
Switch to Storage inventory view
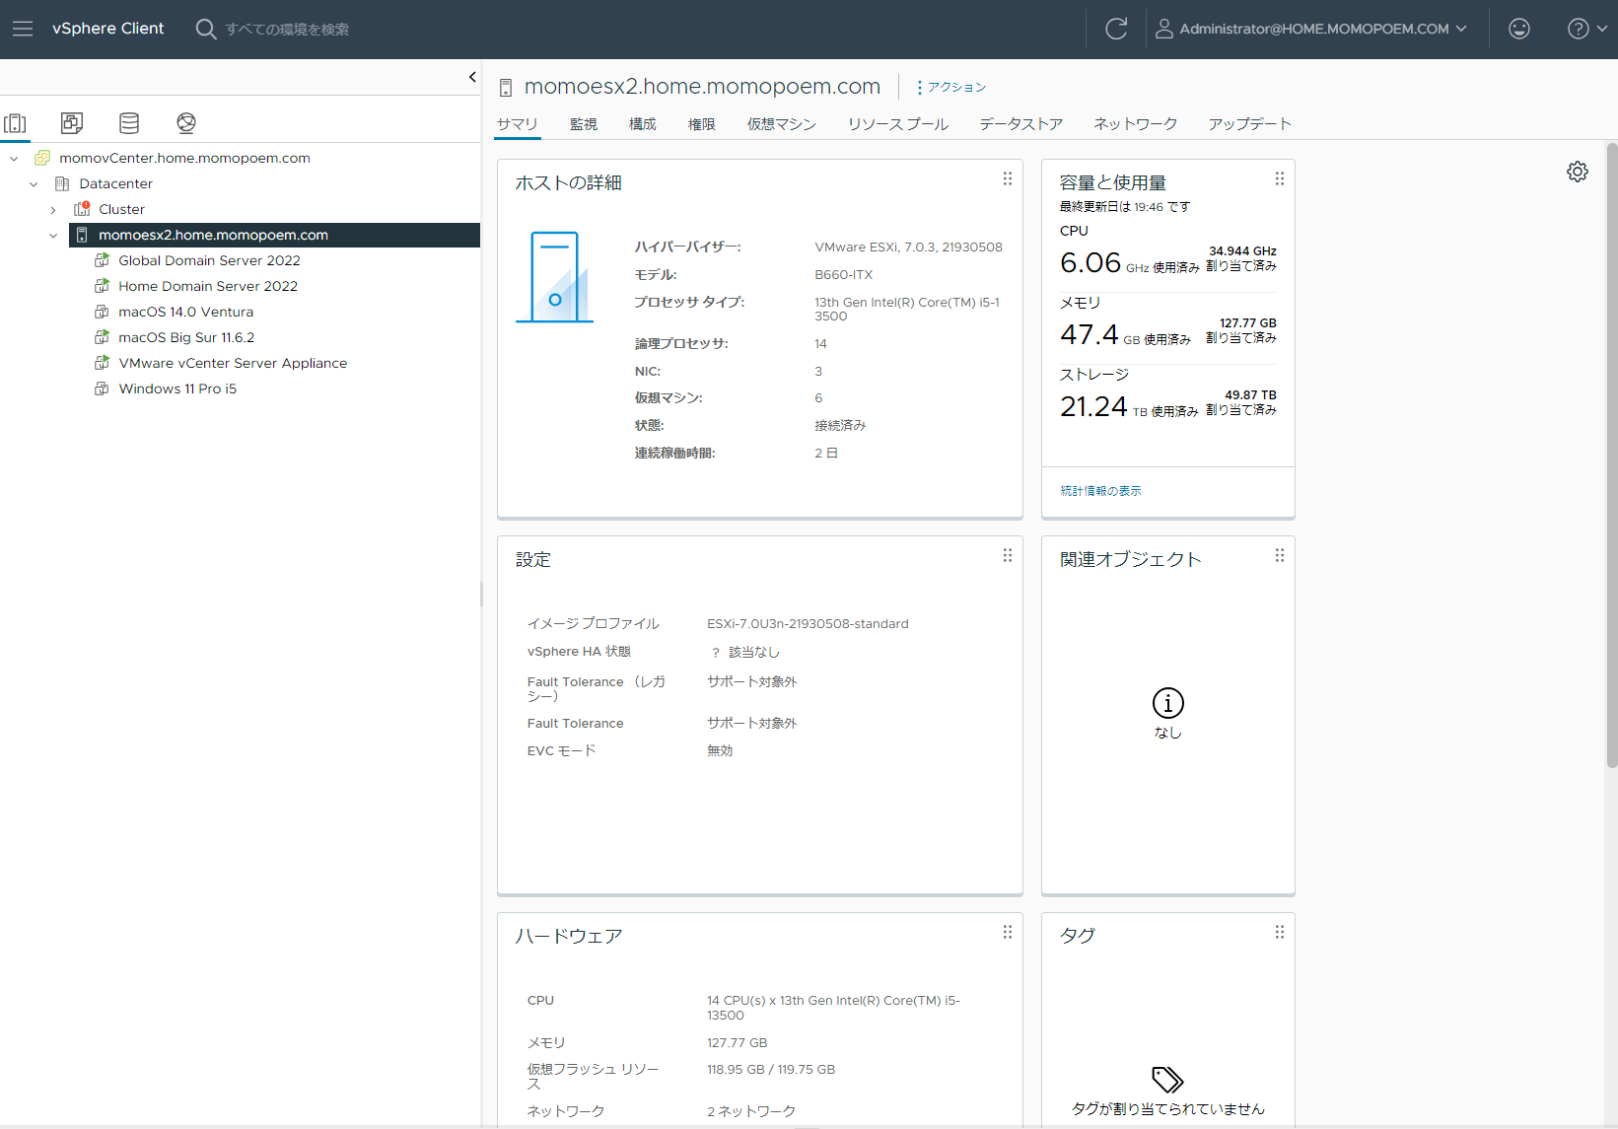tap(129, 123)
